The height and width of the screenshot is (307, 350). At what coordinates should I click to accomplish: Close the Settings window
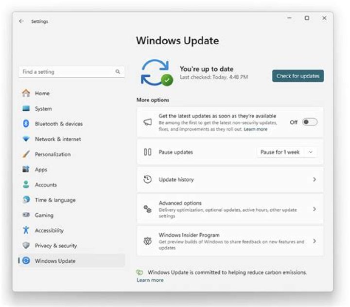[x=324, y=18]
